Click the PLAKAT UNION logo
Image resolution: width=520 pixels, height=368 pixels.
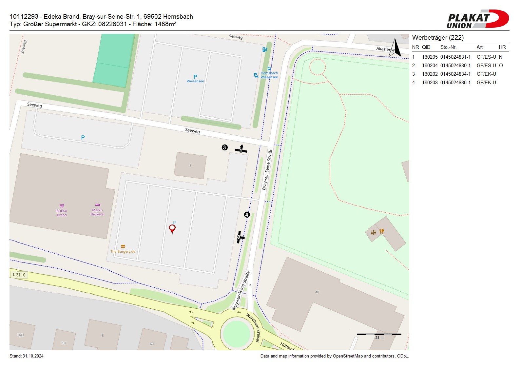(x=477, y=19)
